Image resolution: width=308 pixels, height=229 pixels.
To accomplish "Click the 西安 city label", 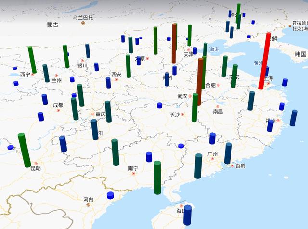I will point(116,75).
